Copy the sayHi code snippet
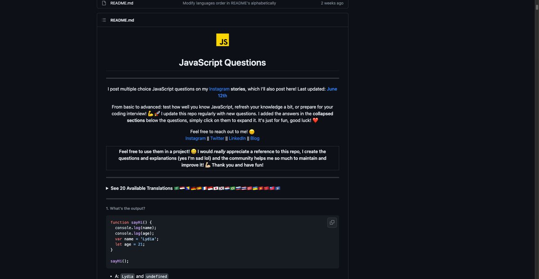Image resolution: width=539 pixels, height=279 pixels. 332,222
